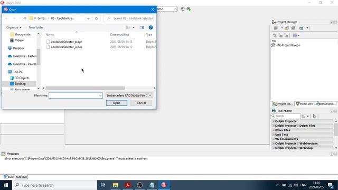Click the Tool Palette search field
The height and width of the screenshot is (190, 338).
point(286,116)
